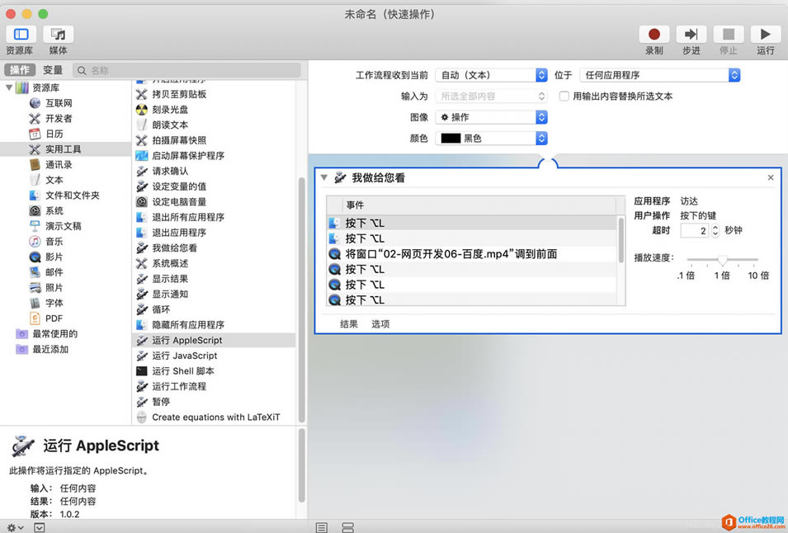The height and width of the screenshot is (533, 788).
Task: Select 实用工具 category in library
Action: click(x=65, y=149)
